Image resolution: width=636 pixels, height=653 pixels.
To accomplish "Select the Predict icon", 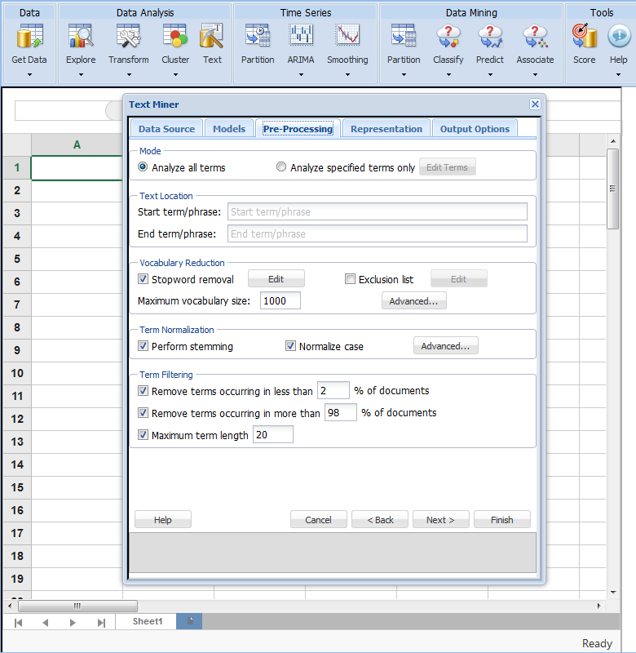I will [490, 36].
